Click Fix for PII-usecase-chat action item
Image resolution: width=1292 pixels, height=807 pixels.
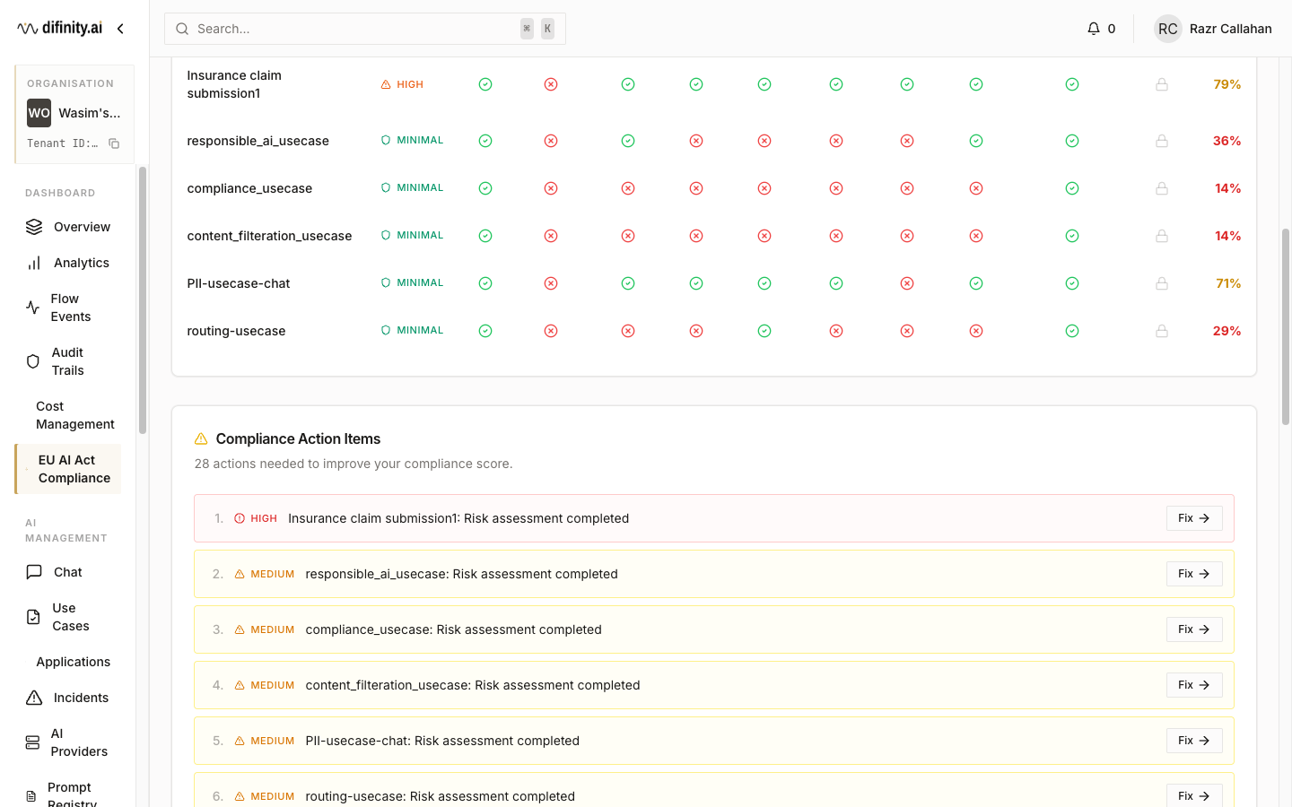(x=1194, y=741)
